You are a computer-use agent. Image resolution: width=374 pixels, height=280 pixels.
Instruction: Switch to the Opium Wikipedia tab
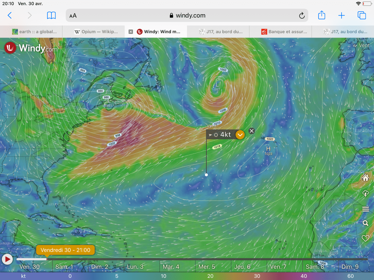click(x=96, y=32)
